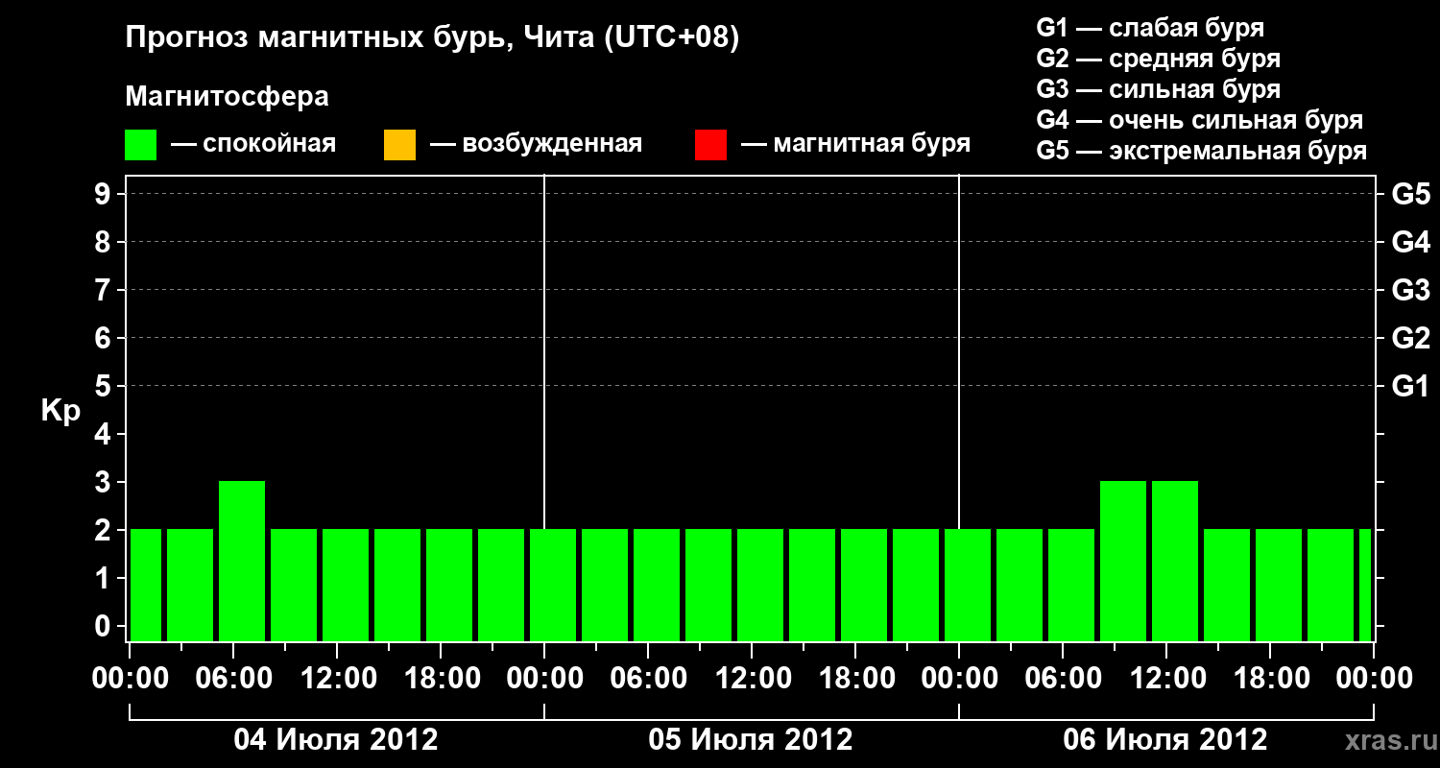Click legend line 'G1 — слабая буря'
The width and height of the screenshot is (1440, 768).
(x=1150, y=28)
